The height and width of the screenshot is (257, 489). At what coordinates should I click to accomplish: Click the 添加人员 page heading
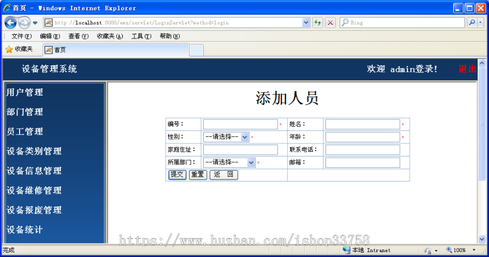click(287, 98)
